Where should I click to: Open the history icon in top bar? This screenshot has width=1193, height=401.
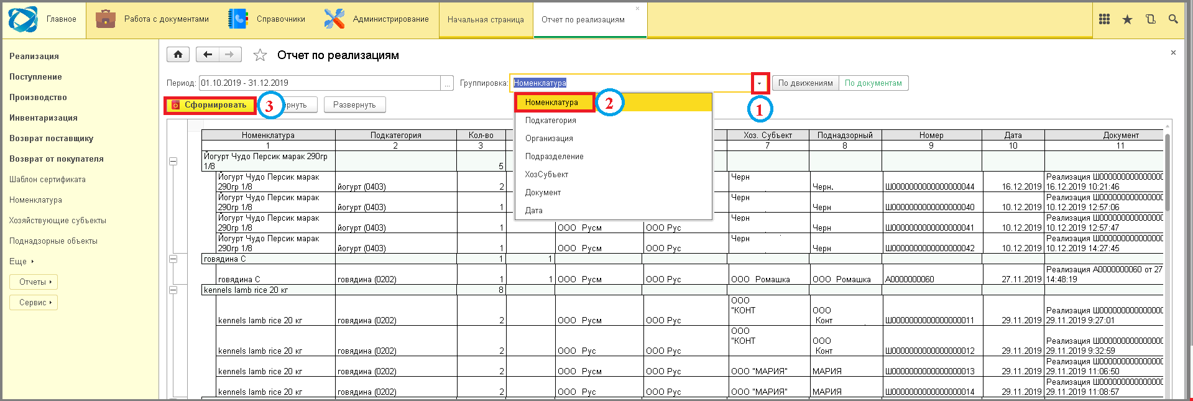(x=1150, y=19)
